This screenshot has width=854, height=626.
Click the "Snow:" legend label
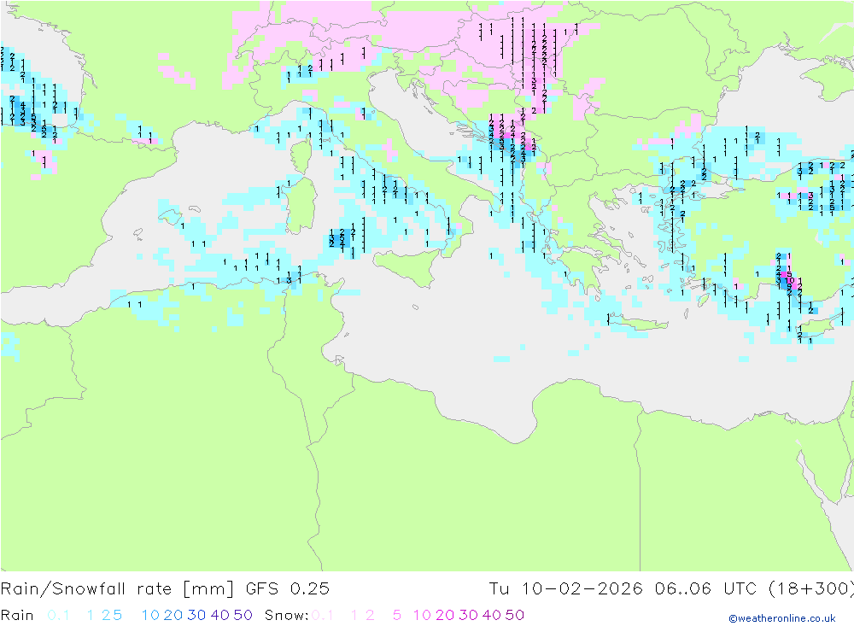[286, 615]
